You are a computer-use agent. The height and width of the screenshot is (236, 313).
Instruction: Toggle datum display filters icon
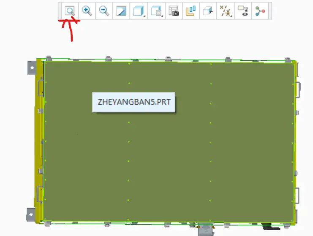point(225,11)
